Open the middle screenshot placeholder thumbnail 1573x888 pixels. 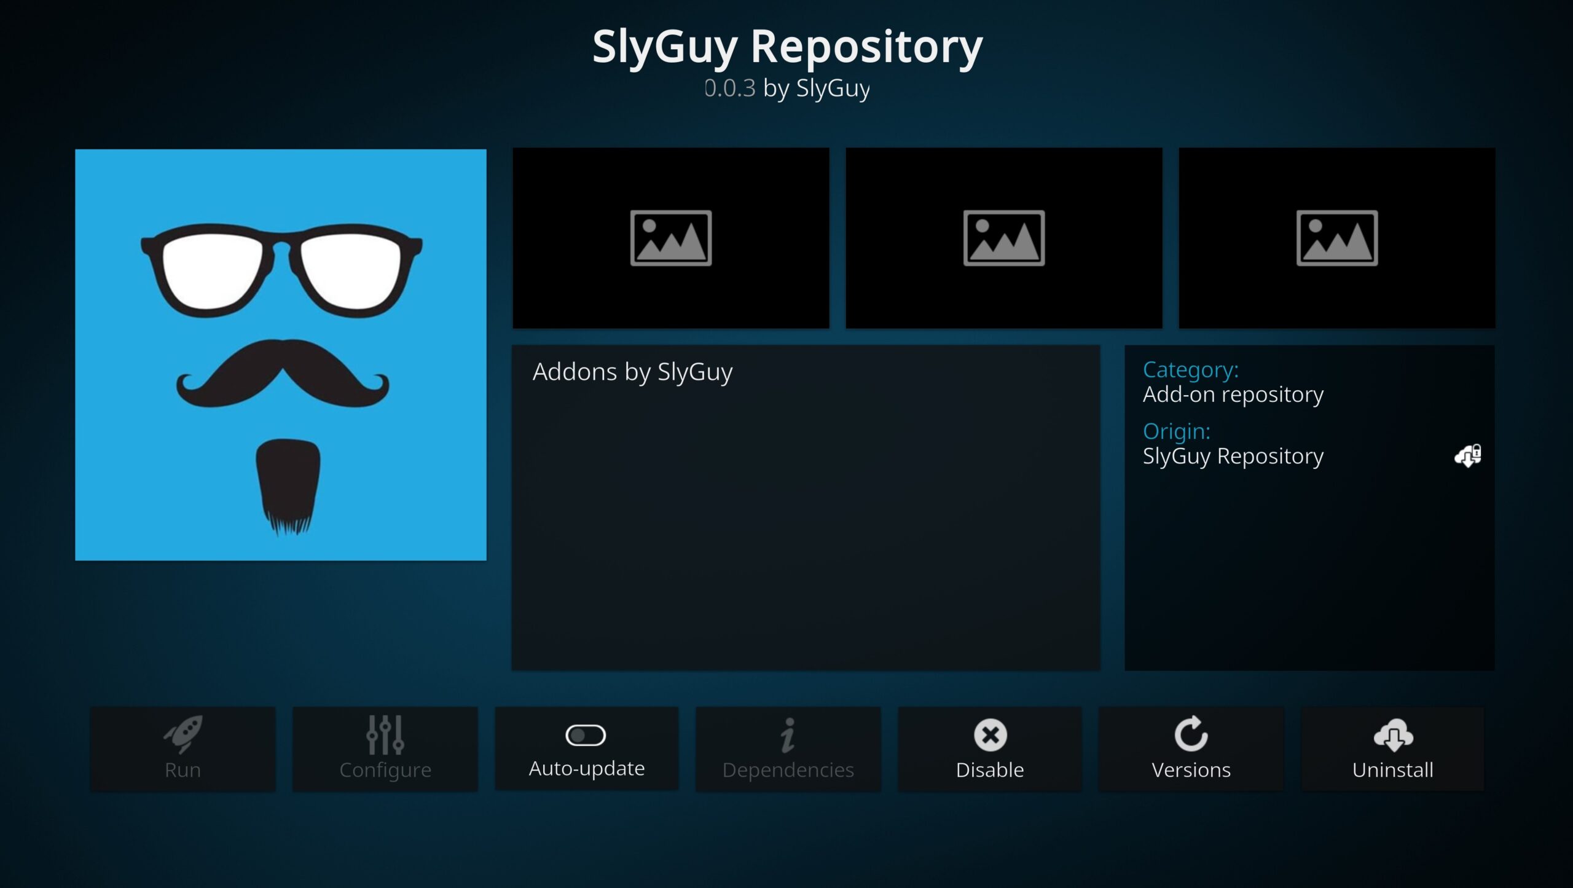[x=1004, y=238]
